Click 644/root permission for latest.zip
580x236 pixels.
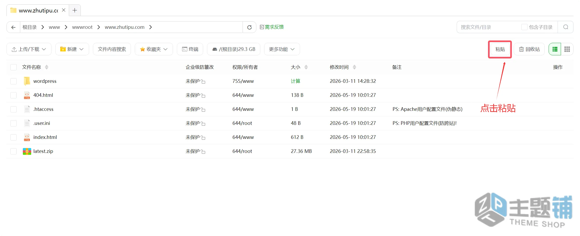click(242, 151)
